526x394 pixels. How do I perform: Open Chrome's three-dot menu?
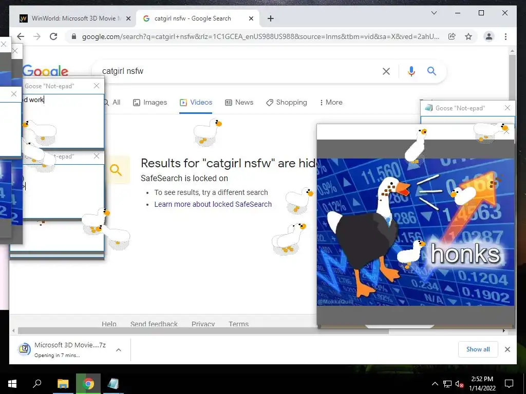[505, 36]
